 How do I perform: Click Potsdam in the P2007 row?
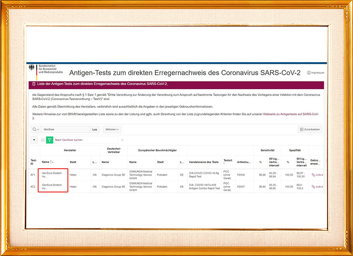162,186
